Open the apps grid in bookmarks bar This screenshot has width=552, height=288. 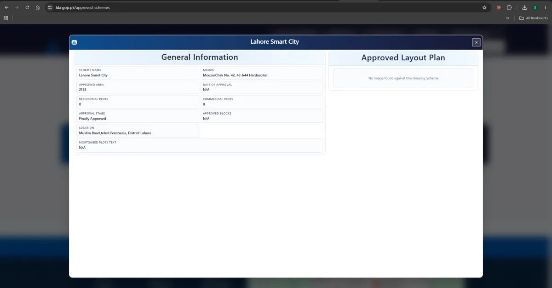click(x=6, y=18)
